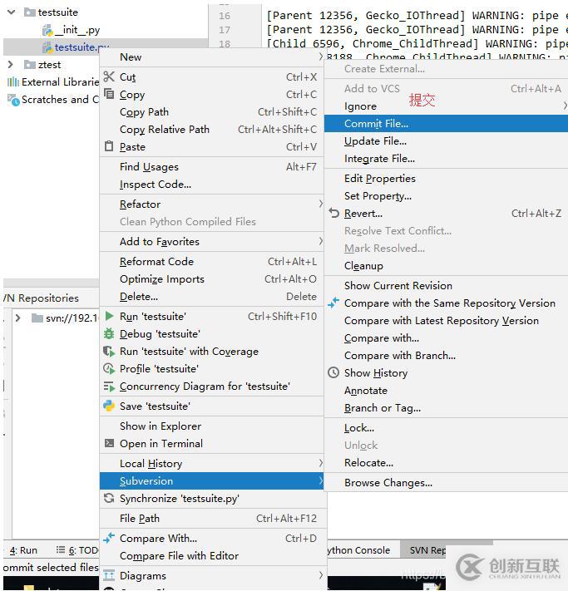The image size is (568, 591).
Task: Click the ztest folder icon
Action: click(30, 65)
